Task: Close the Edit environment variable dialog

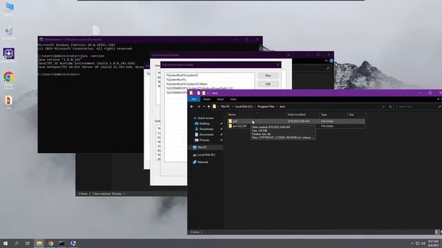Action: [x=278, y=65]
